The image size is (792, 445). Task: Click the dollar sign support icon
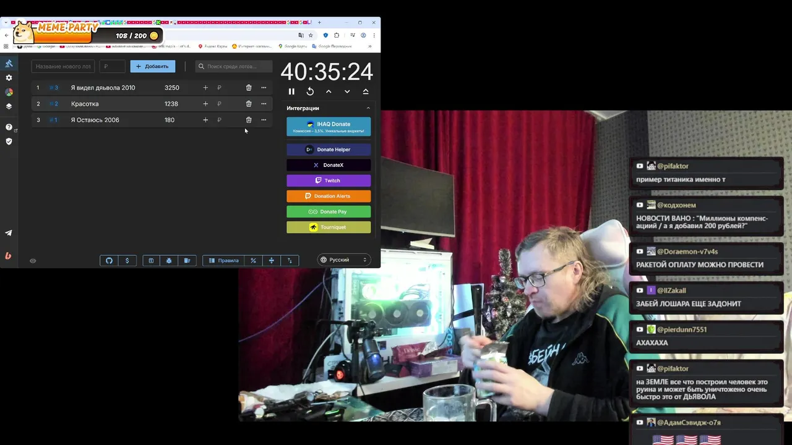[x=127, y=261]
